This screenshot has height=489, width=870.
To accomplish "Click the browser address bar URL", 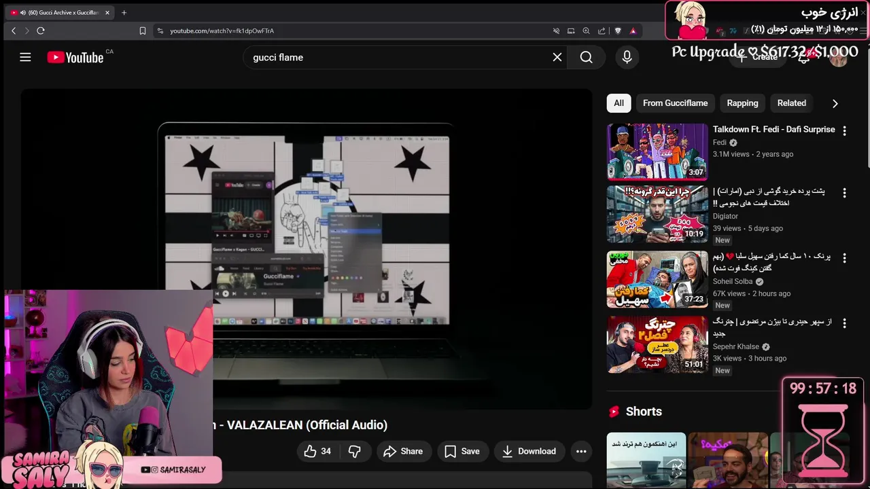I will pos(222,31).
